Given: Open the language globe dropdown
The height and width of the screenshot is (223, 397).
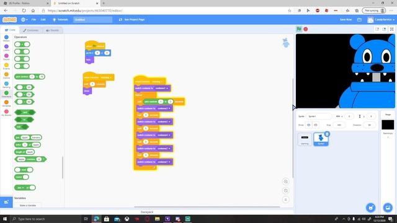Looking at the screenshot, I should pos(24,19).
